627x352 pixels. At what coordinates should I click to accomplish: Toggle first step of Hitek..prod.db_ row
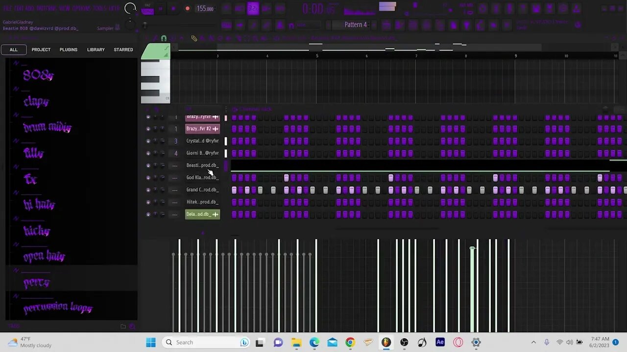(x=234, y=202)
